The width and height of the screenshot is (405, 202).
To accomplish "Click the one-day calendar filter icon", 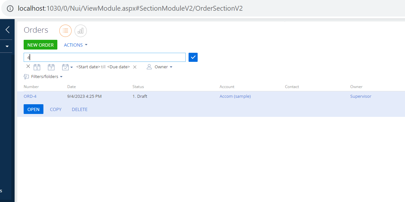I will (37, 67).
